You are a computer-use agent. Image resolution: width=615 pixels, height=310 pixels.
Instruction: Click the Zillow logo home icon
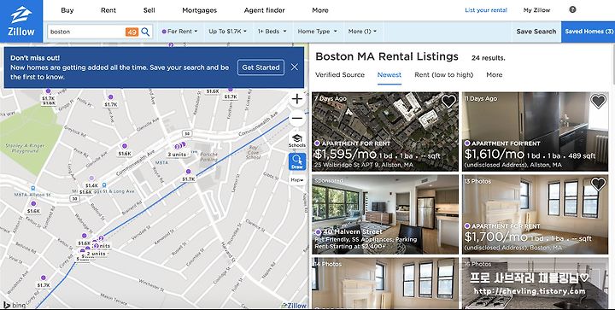[x=21, y=21]
